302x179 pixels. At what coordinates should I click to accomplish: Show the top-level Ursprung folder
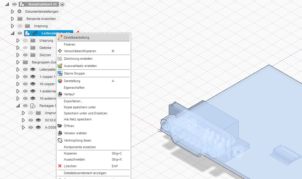coord(20,26)
